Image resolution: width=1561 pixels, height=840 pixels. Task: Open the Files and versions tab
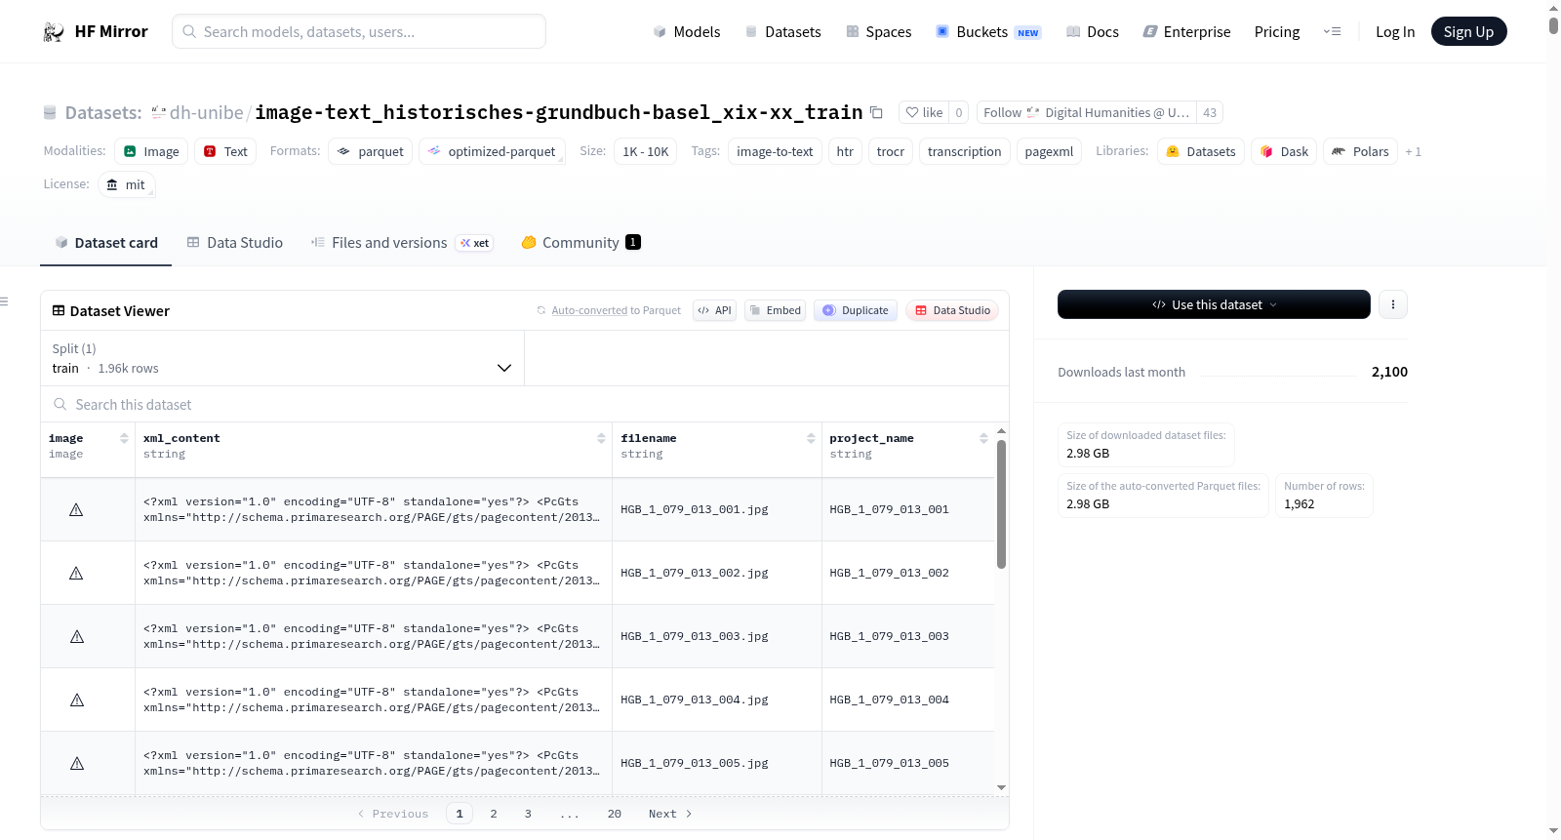[x=402, y=242]
